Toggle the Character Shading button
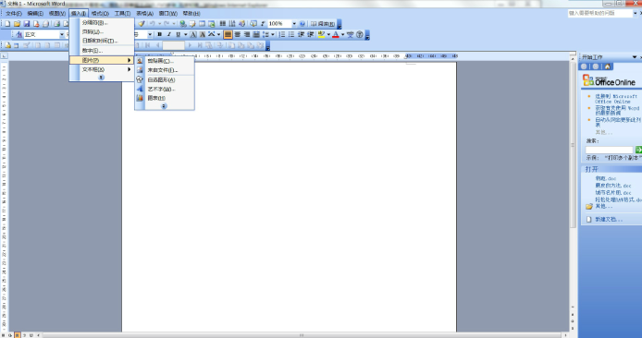 pyautogui.click(x=203, y=34)
